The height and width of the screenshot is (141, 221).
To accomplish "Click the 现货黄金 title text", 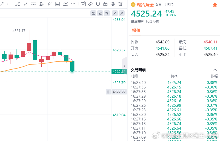I will (145, 5).
